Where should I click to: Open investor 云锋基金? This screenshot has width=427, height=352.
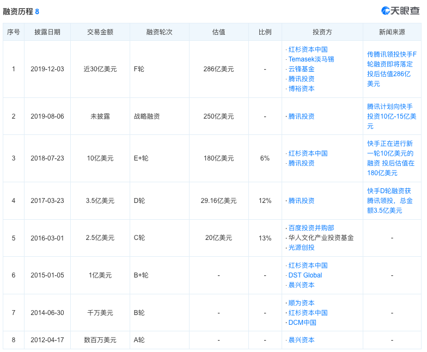tap(301, 69)
